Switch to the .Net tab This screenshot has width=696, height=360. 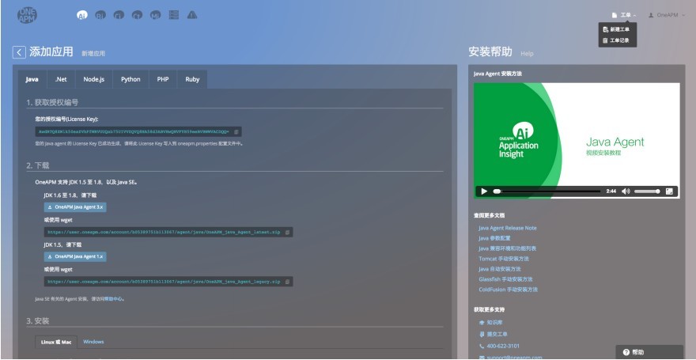(61, 79)
